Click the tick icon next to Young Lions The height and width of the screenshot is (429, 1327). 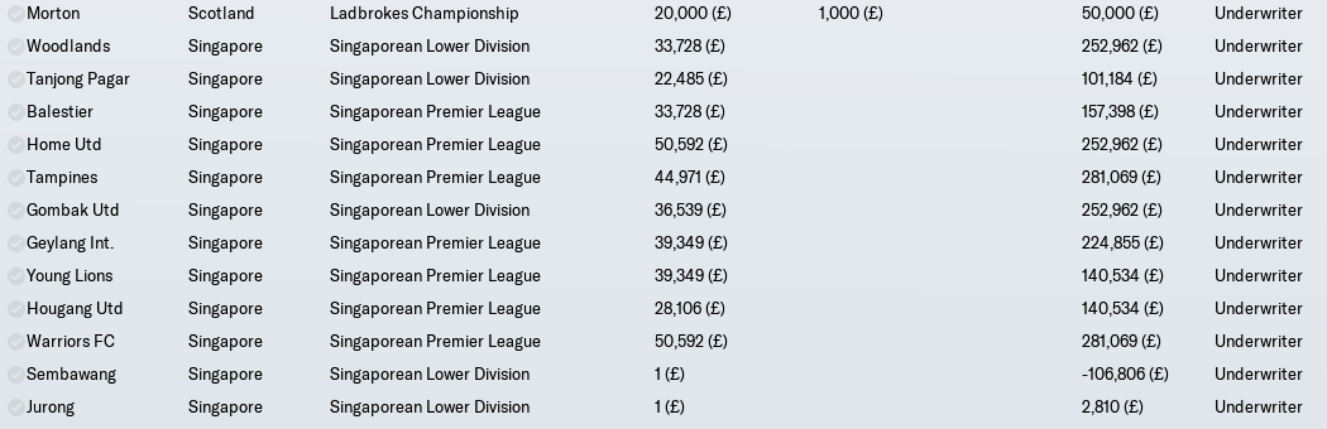coord(16,276)
